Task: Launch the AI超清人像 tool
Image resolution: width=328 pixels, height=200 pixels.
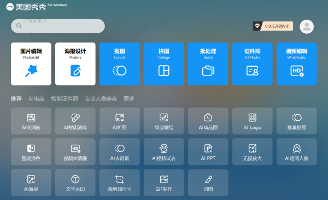Action: [297, 152]
